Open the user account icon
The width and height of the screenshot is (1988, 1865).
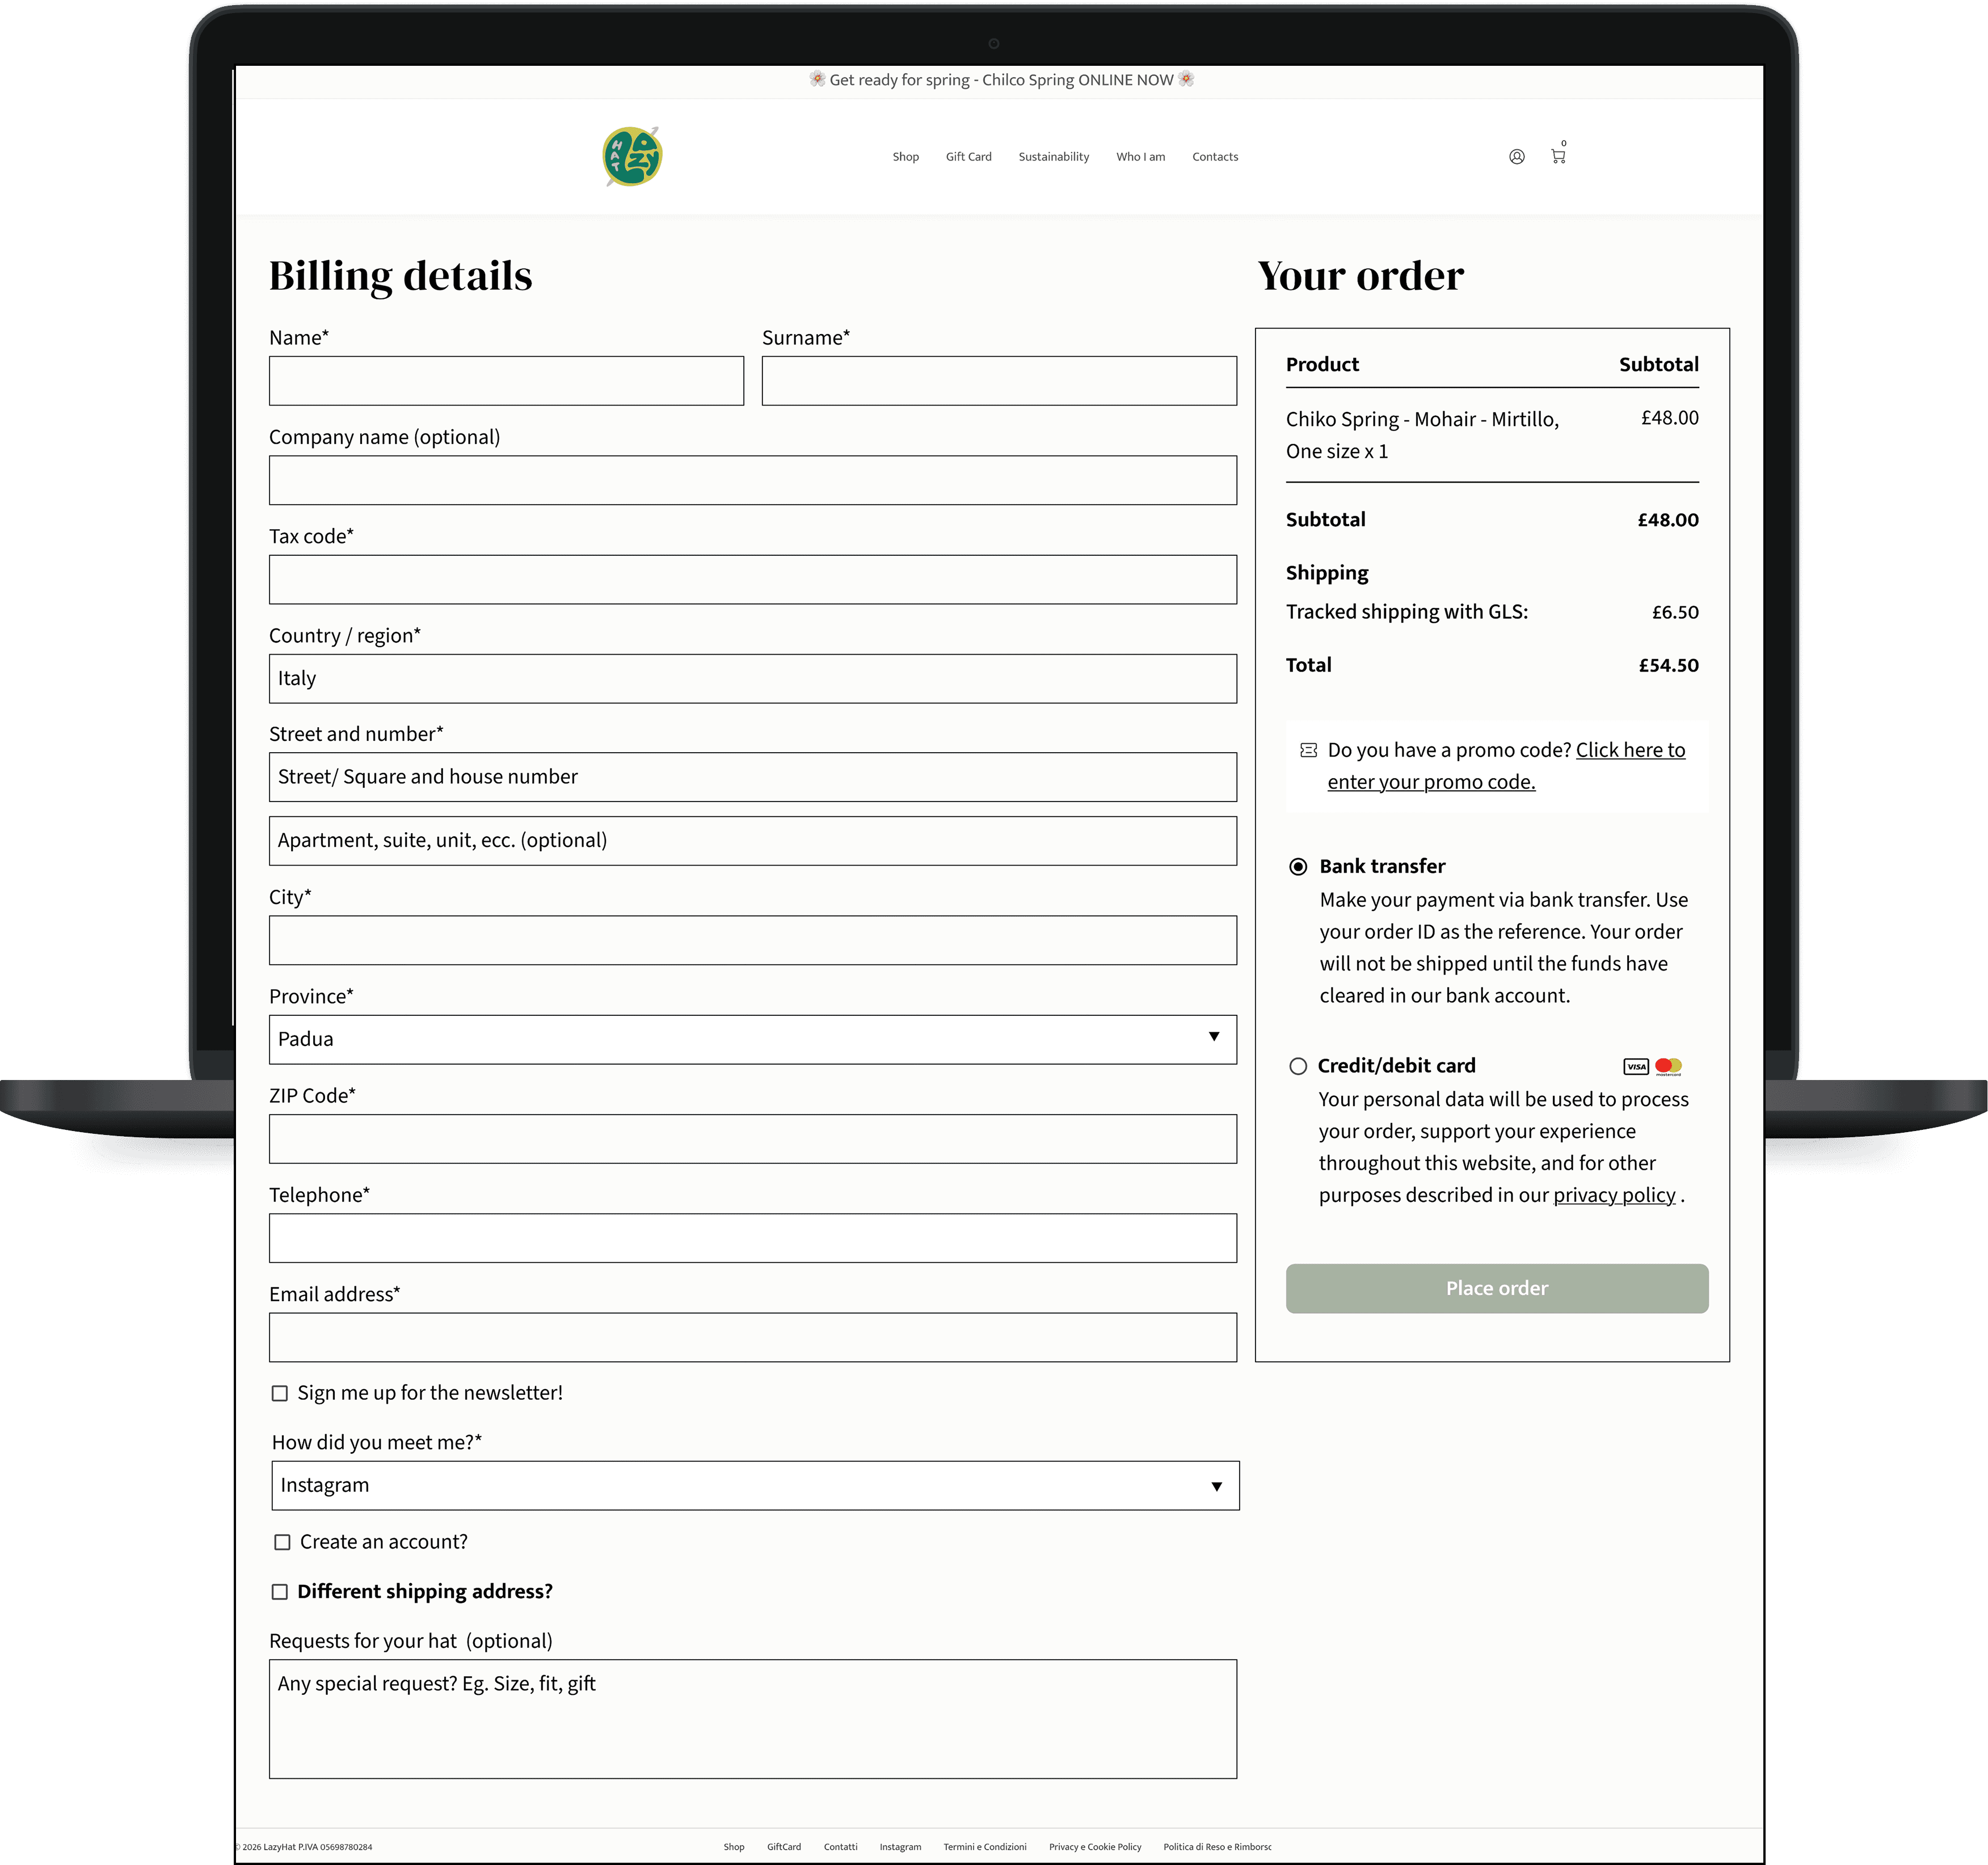1516,156
